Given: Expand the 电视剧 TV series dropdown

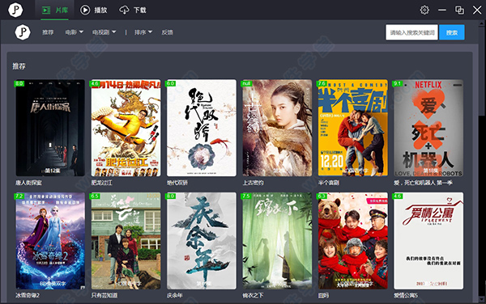Looking at the screenshot, I should (x=104, y=32).
